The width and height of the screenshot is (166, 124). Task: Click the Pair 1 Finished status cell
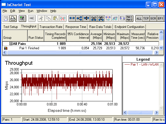[34, 48]
